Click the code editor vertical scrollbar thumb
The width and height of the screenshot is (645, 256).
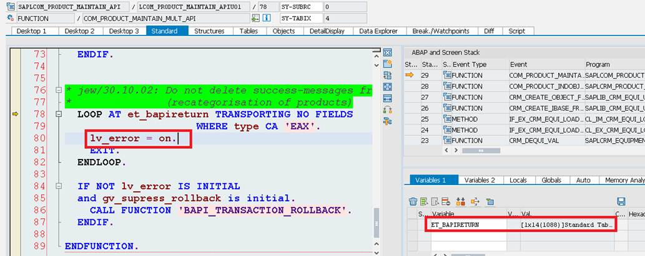(376, 223)
